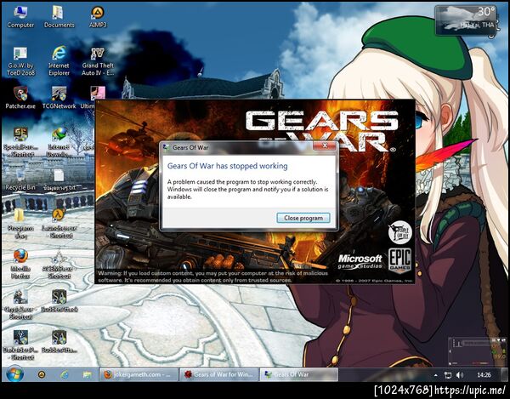Screen dimensions: 510x399
Task: Click the 'Gears Of War has stopped working' heading
Action: 227,166
